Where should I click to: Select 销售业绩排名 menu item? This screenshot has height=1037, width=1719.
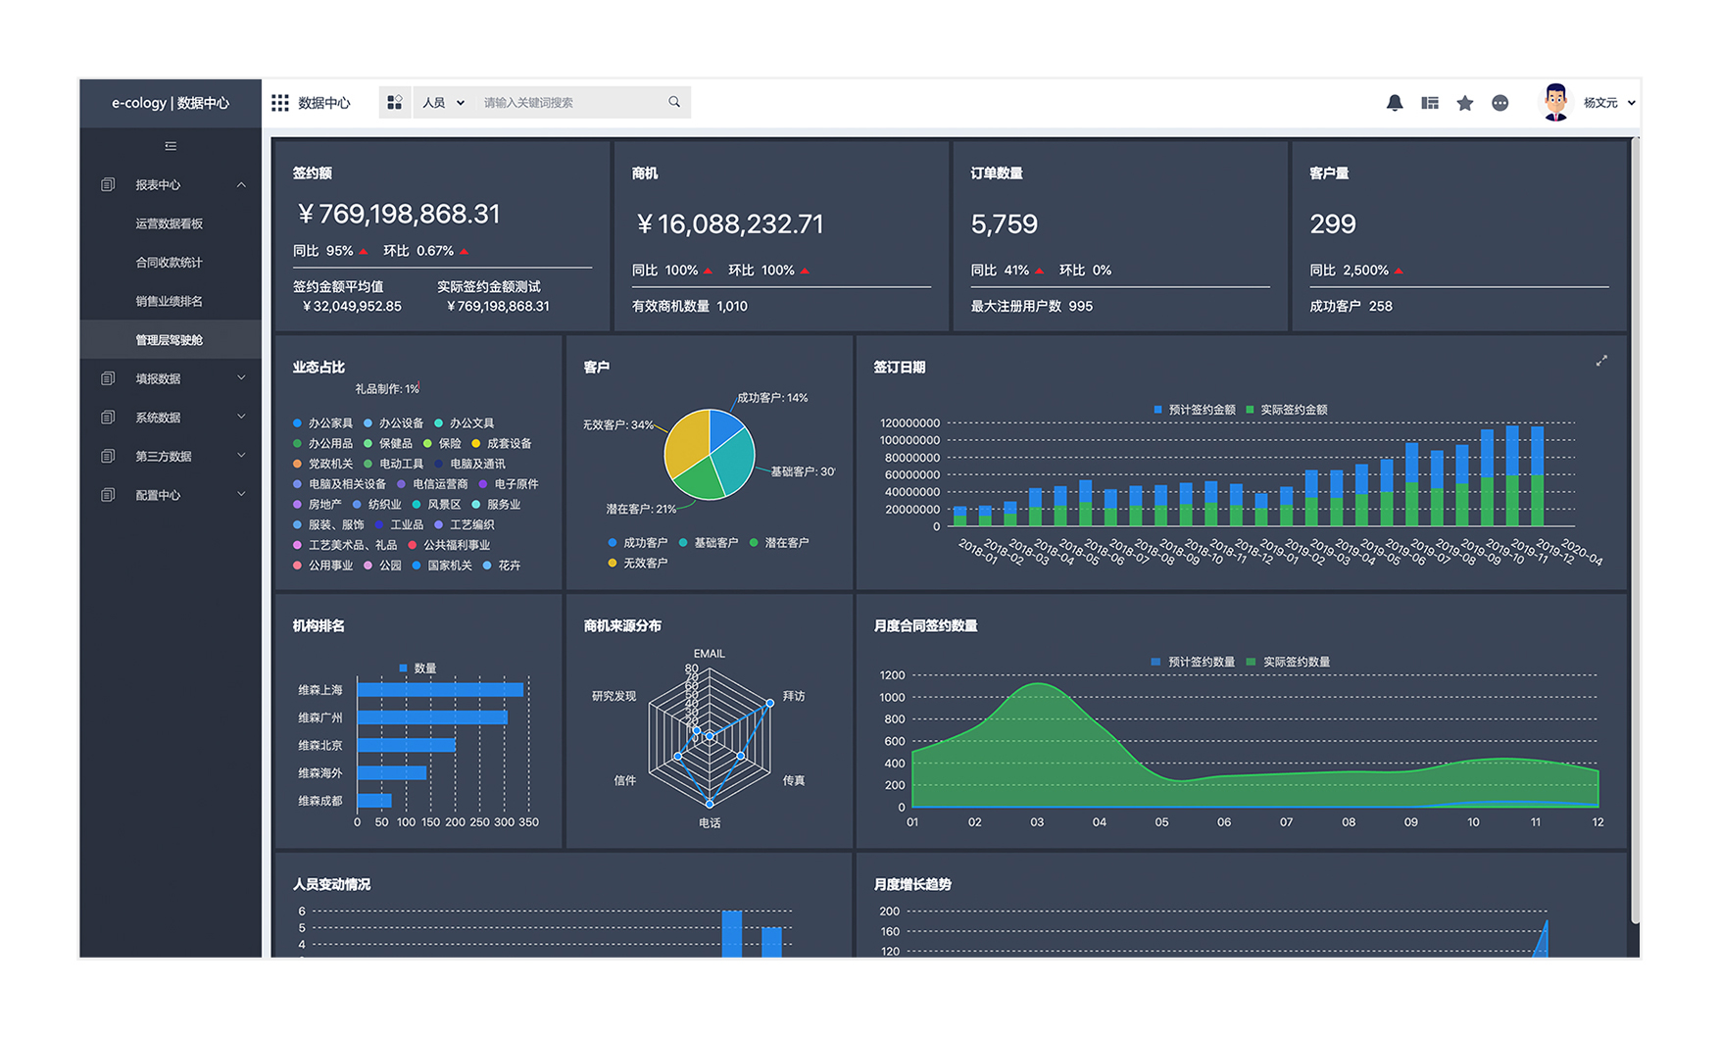[170, 301]
